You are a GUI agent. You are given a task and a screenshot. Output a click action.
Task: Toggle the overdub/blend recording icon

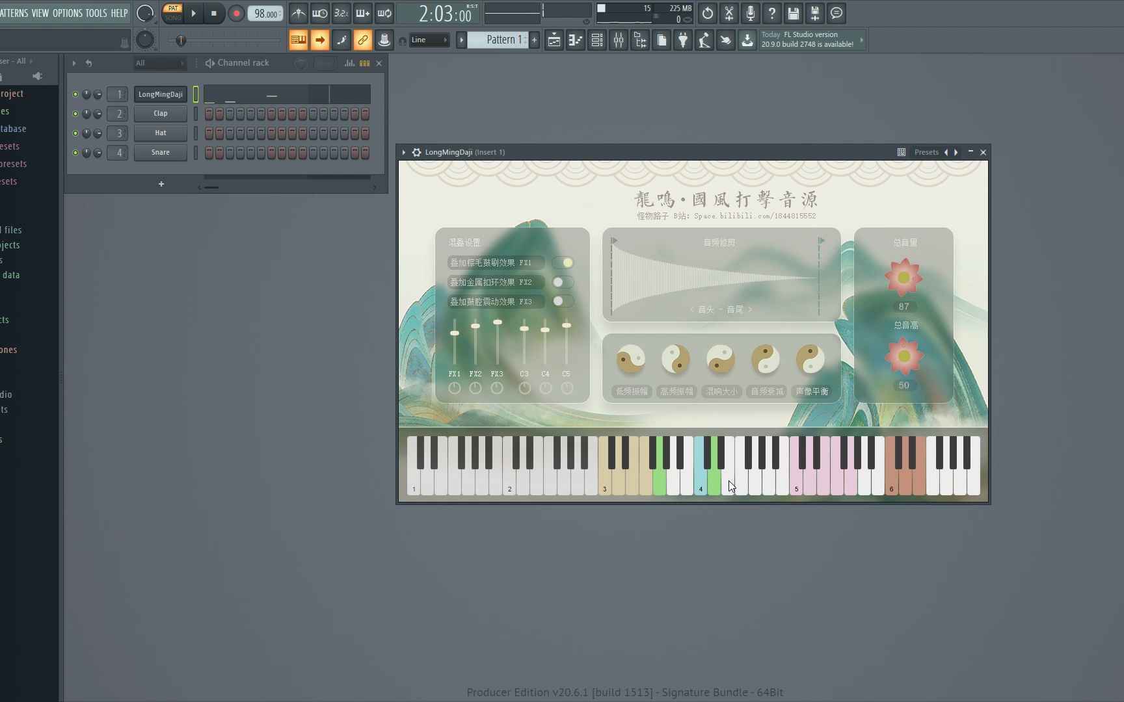(363, 13)
